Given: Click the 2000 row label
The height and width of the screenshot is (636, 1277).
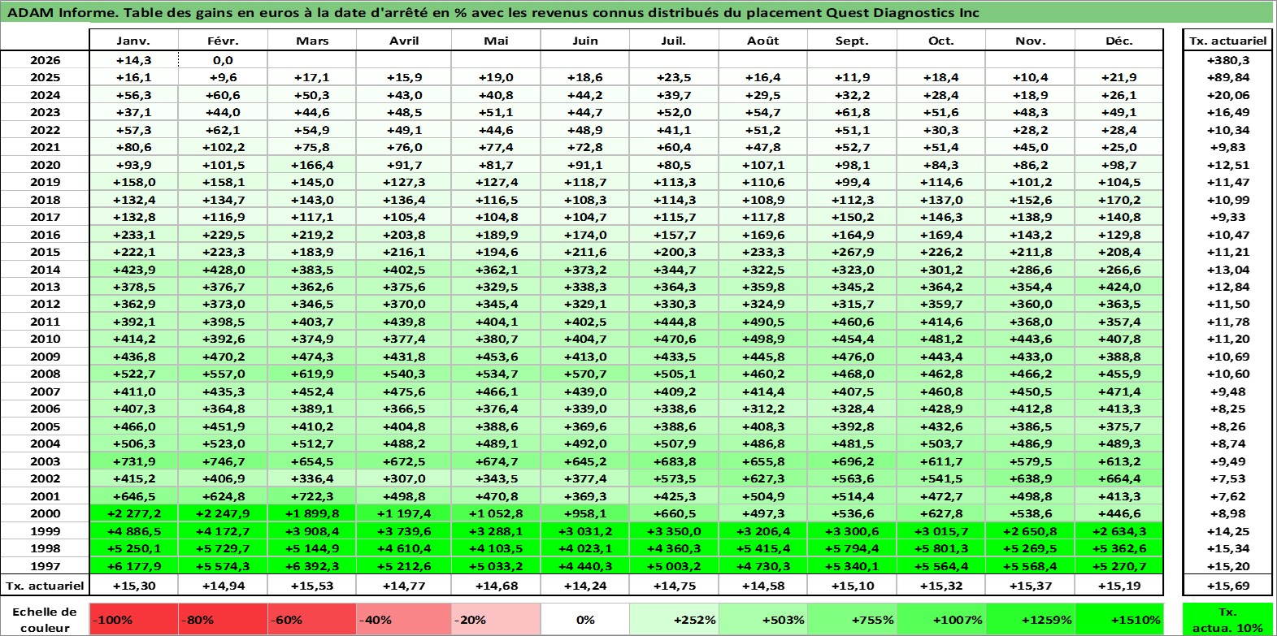Looking at the screenshot, I should pos(45,513).
